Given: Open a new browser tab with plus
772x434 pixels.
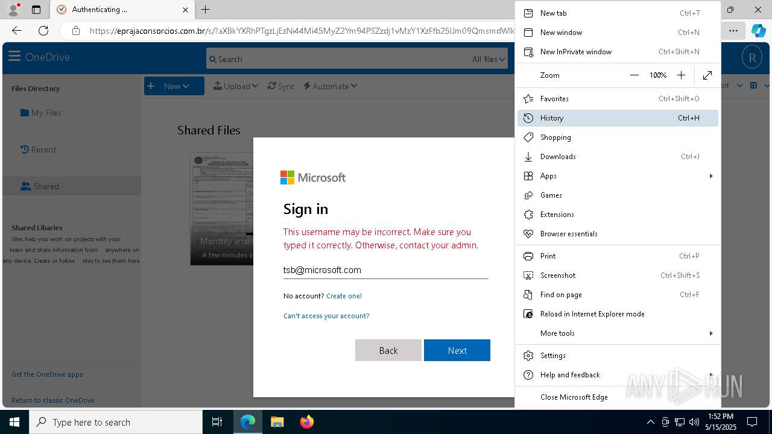Looking at the screenshot, I should click(205, 10).
